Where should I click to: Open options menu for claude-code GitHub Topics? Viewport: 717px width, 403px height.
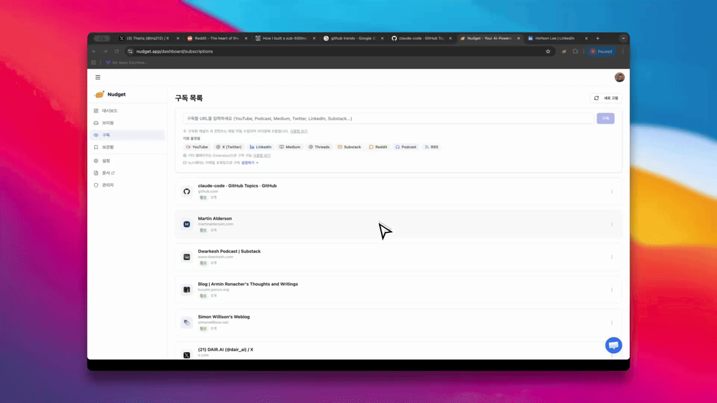[612, 191]
